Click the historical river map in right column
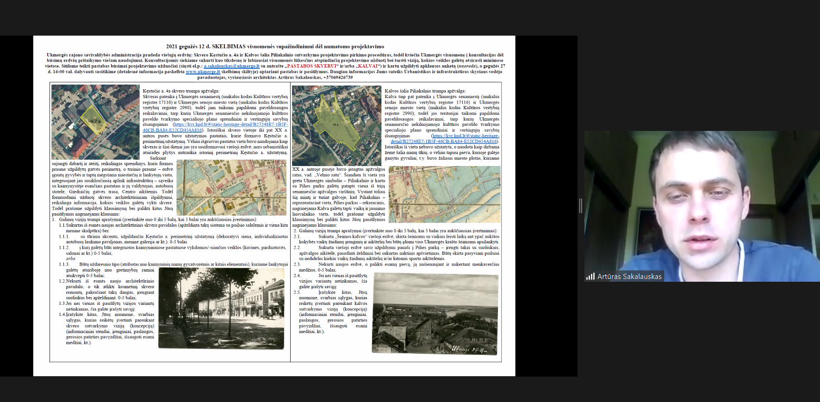The height and width of the screenshot is (402, 820). (444, 194)
